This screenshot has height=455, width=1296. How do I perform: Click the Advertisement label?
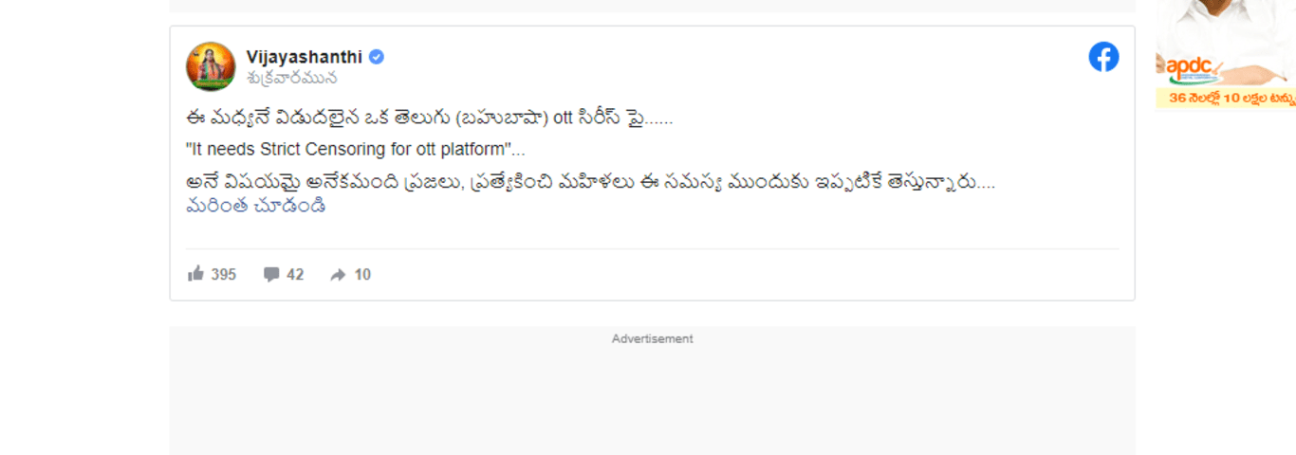pos(652,338)
